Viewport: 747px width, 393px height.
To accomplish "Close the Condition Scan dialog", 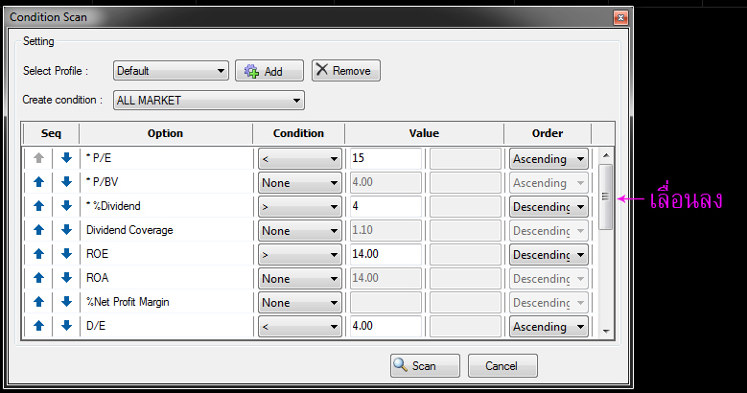I will pos(620,17).
